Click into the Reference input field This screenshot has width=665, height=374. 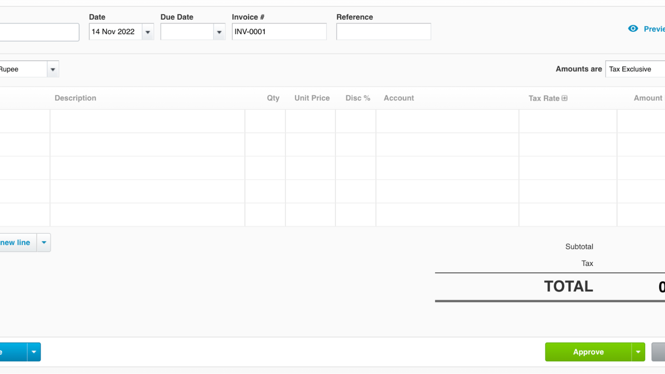tap(383, 32)
